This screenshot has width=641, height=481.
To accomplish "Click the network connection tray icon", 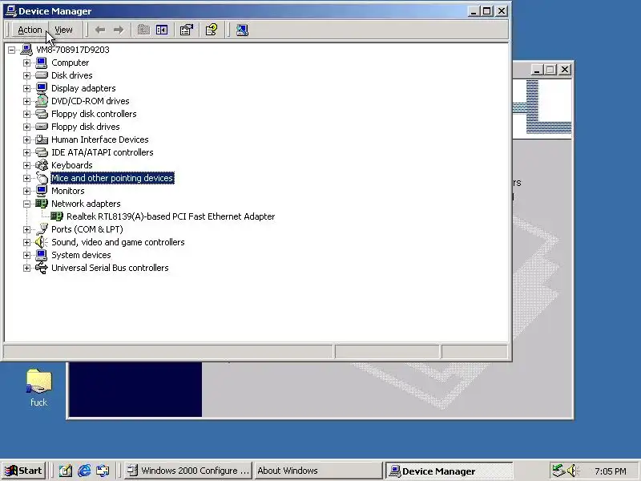I will pyautogui.click(x=558, y=471).
